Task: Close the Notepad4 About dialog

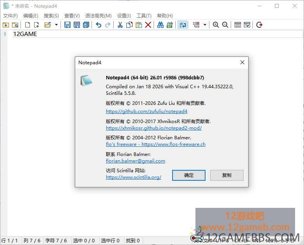Action: (x=242, y=62)
